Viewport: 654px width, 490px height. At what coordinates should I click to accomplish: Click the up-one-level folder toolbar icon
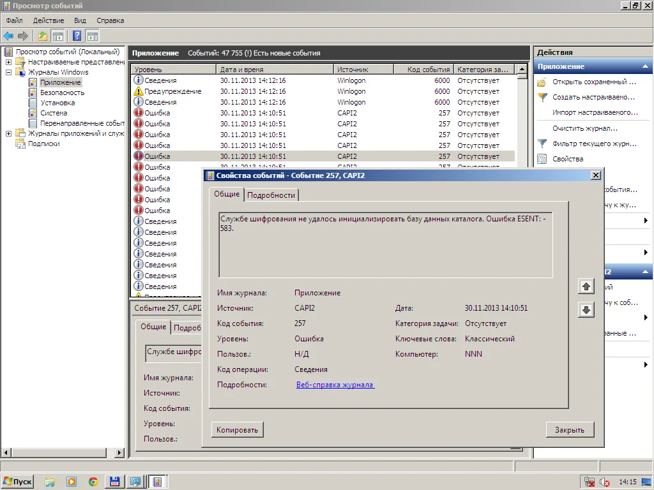pos(43,36)
